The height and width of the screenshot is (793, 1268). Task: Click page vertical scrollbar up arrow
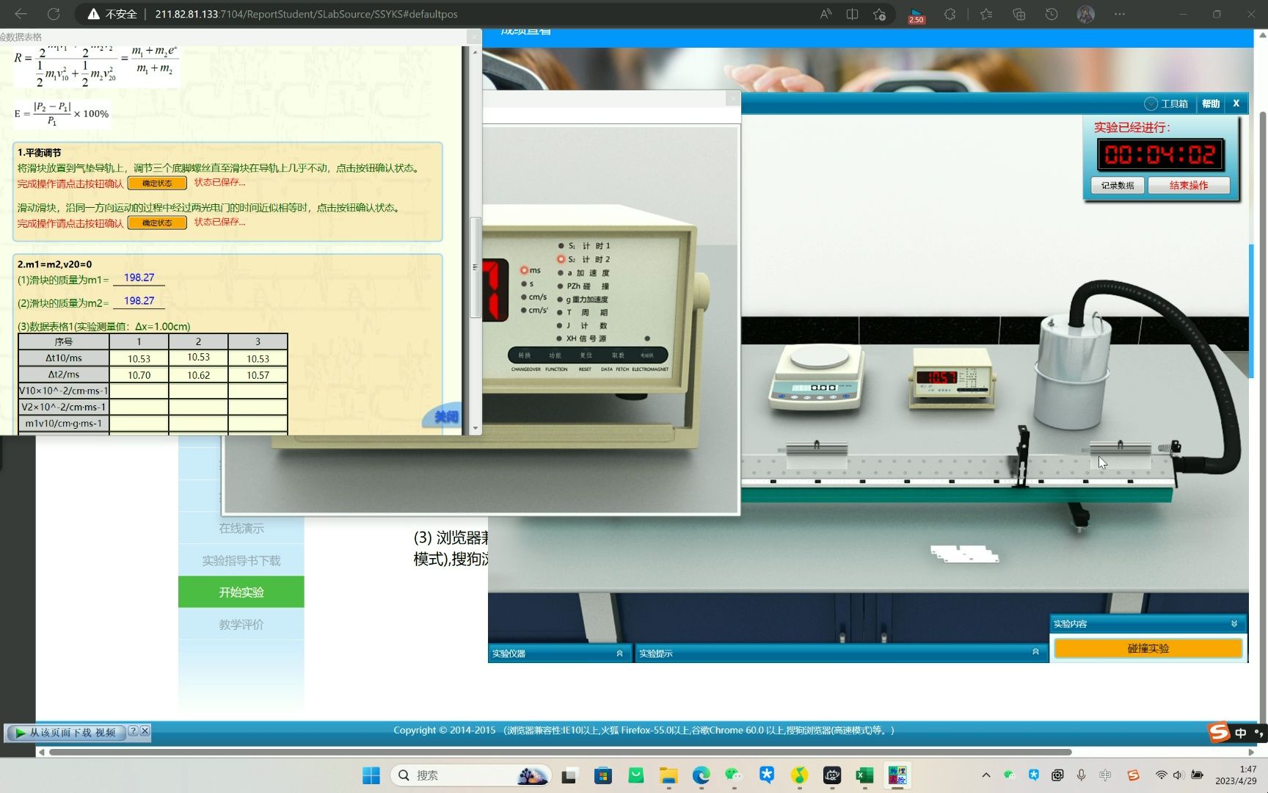pyautogui.click(x=1262, y=35)
